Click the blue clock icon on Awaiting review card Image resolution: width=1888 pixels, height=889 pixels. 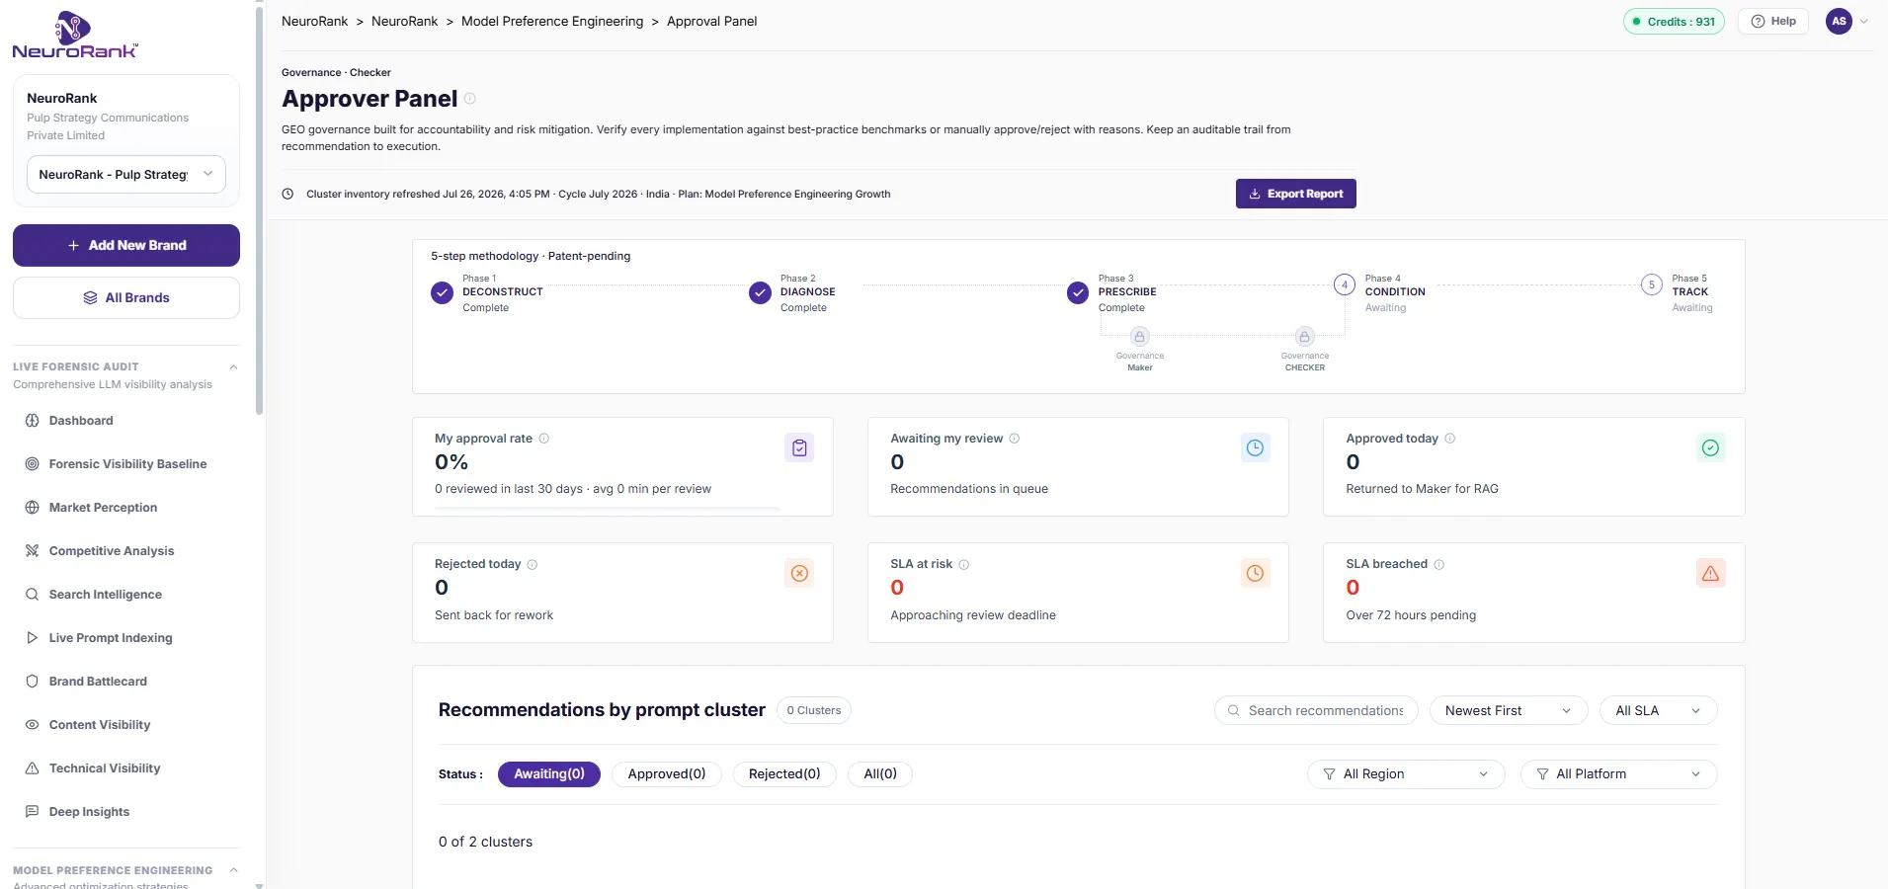1255,447
